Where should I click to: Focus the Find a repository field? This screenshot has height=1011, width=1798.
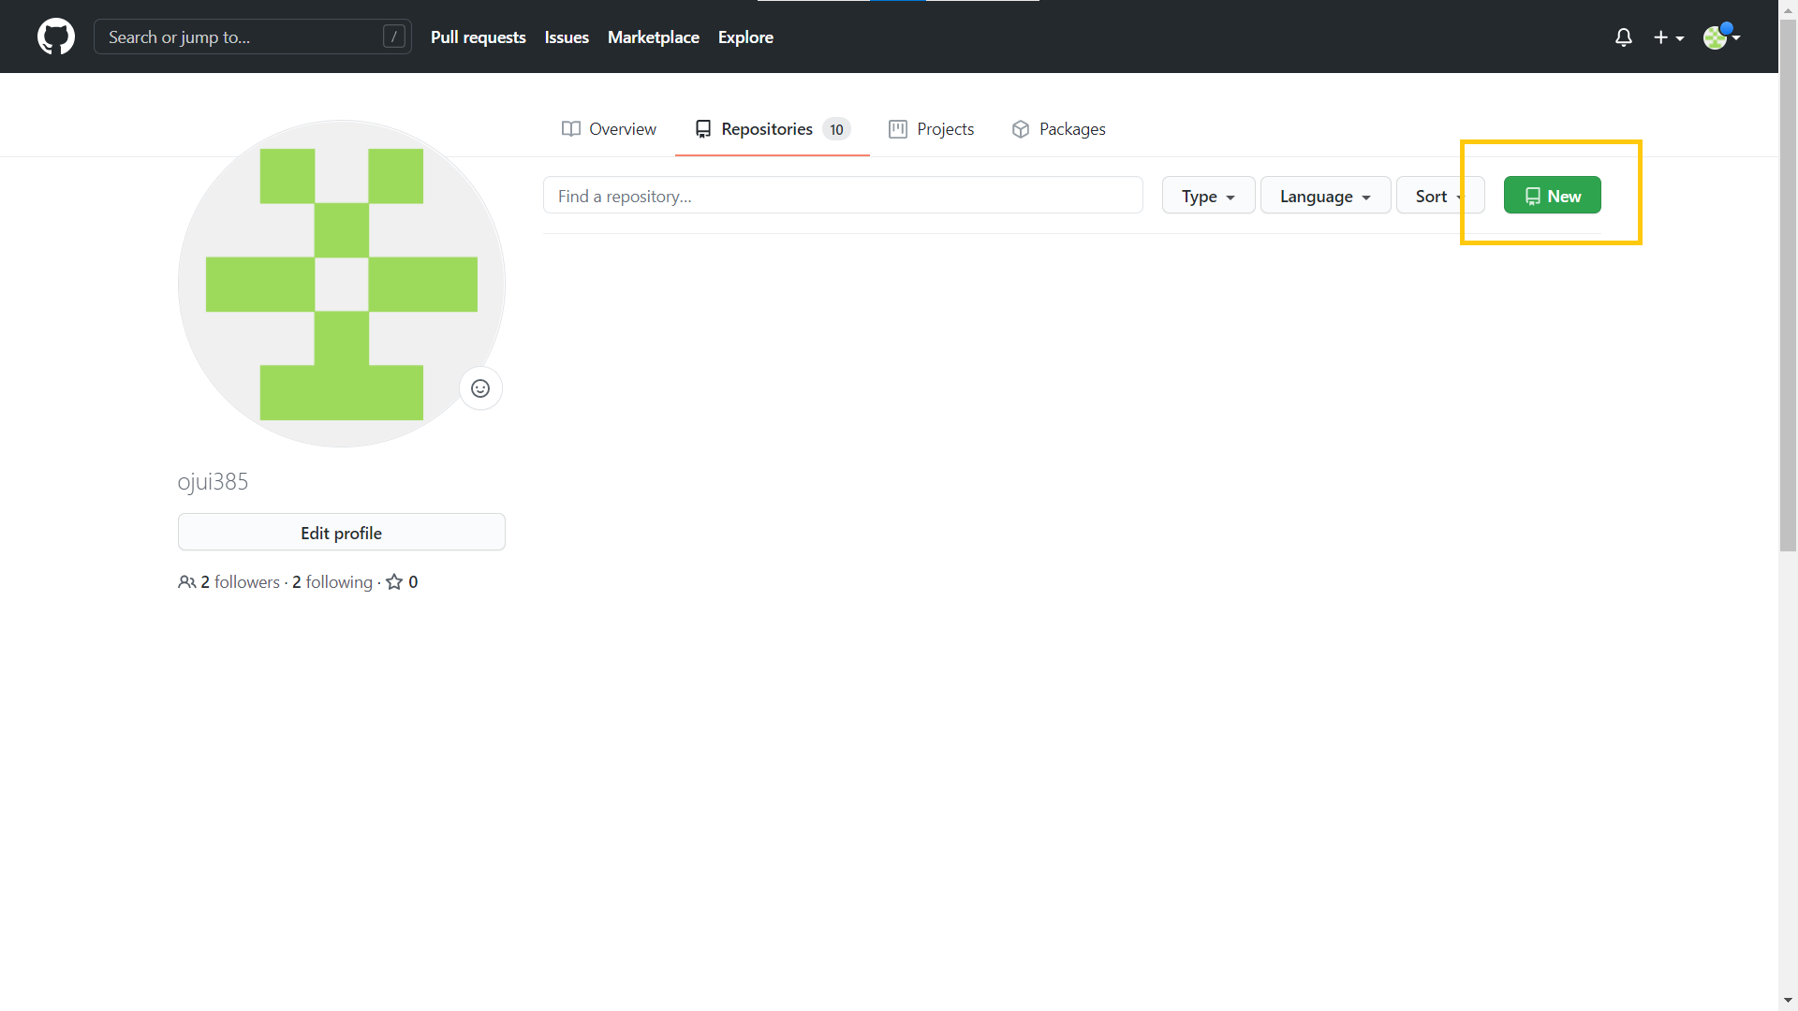(x=842, y=196)
